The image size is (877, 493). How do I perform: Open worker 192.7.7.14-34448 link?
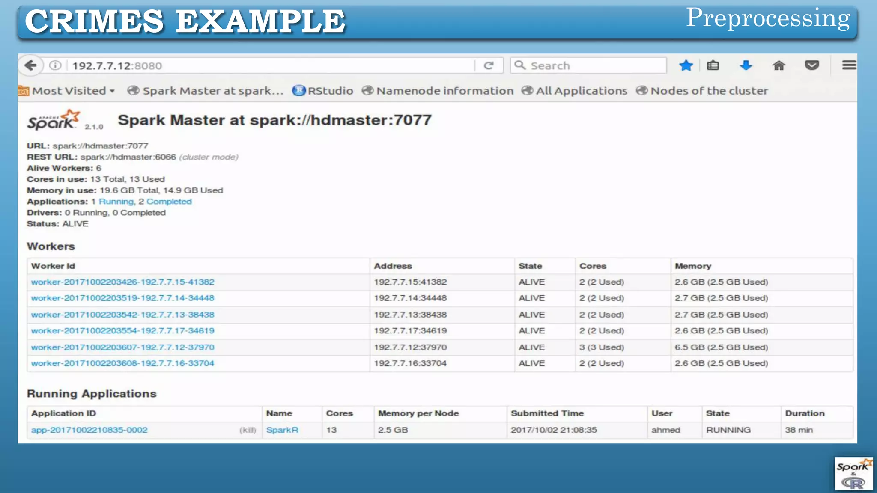(122, 298)
